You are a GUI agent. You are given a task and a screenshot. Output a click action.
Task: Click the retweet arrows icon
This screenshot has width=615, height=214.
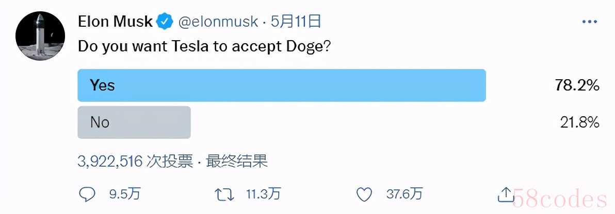coord(225,194)
